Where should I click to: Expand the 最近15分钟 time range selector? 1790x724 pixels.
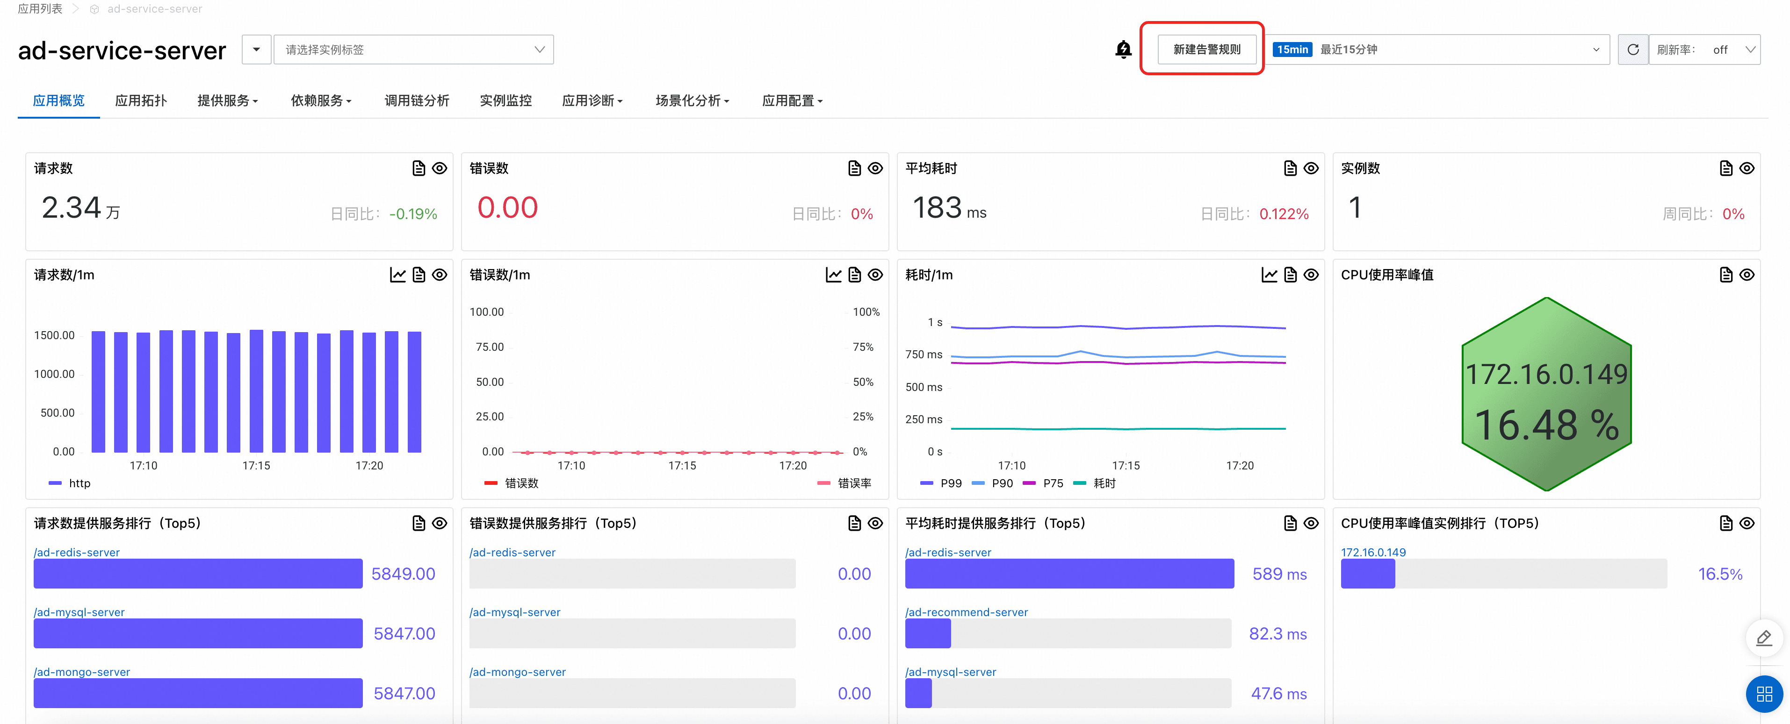click(1438, 50)
